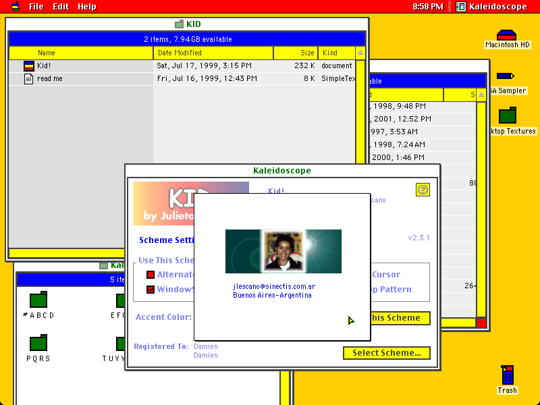The height and width of the screenshot is (405, 540).
Task: Open the P Q R S folder
Action: pyautogui.click(x=38, y=343)
